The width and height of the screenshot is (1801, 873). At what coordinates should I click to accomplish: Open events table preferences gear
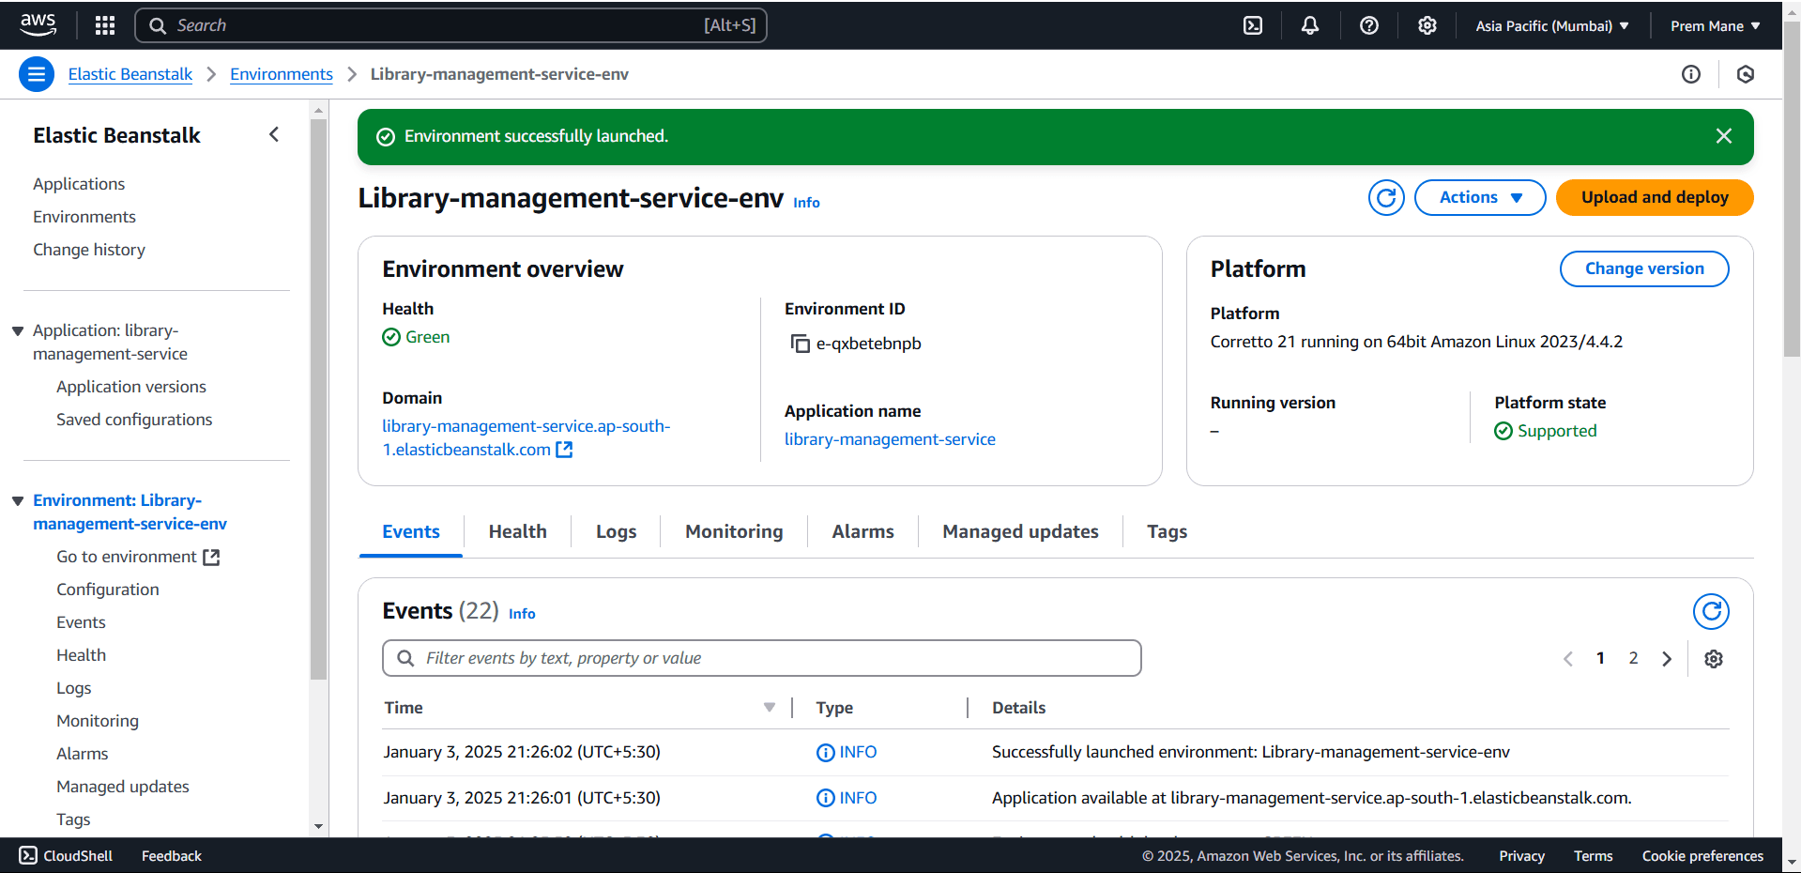(x=1714, y=659)
